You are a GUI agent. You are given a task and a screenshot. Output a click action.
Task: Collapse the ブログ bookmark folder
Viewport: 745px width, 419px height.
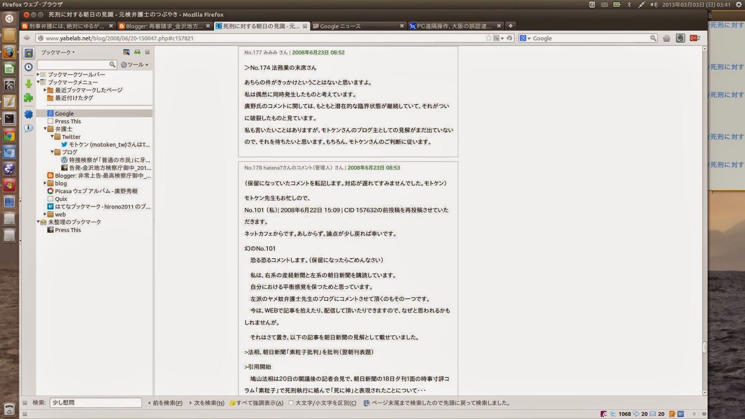point(52,152)
